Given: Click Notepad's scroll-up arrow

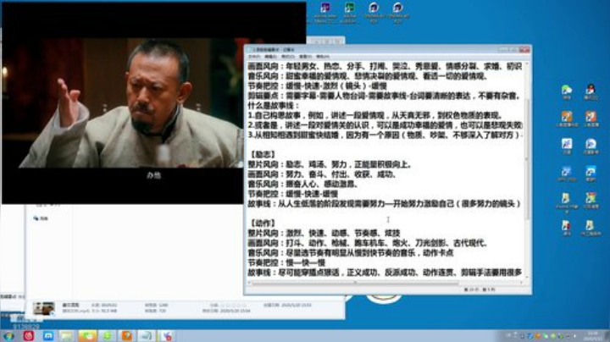Looking at the screenshot, I should 527,64.
